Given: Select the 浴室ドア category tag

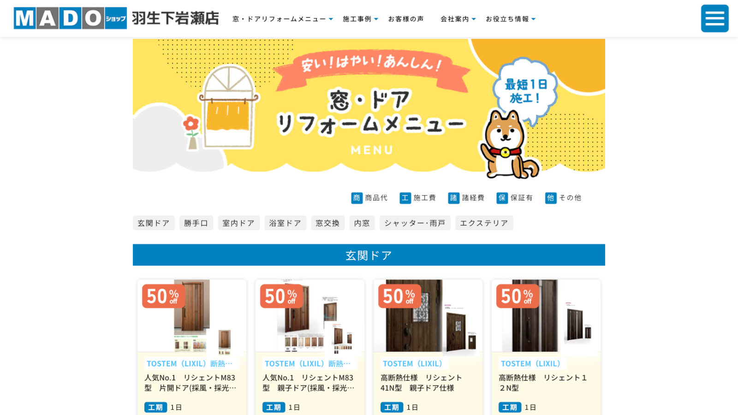Looking at the screenshot, I should [x=285, y=223].
